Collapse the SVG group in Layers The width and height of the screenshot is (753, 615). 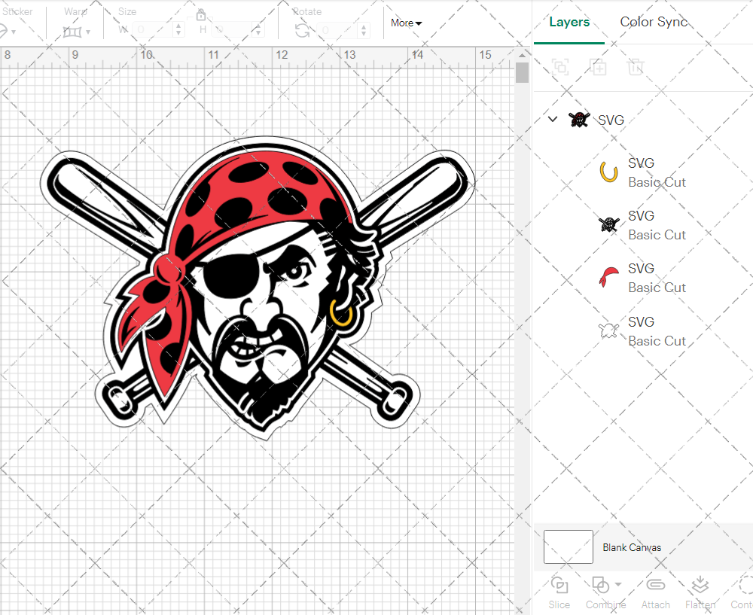[x=553, y=119]
